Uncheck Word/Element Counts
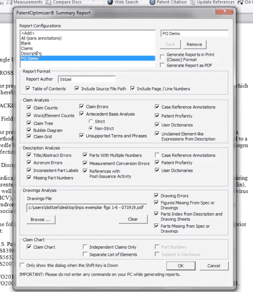The width and height of the screenshot is (253, 292). [x=29, y=115]
